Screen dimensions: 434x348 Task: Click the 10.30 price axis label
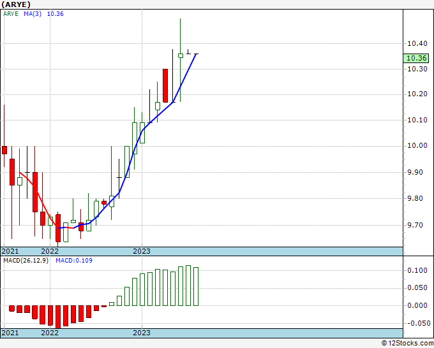point(417,69)
